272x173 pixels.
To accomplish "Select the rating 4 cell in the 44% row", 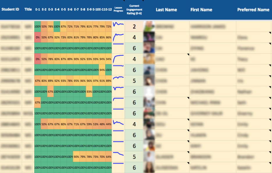I will (134, 124).
